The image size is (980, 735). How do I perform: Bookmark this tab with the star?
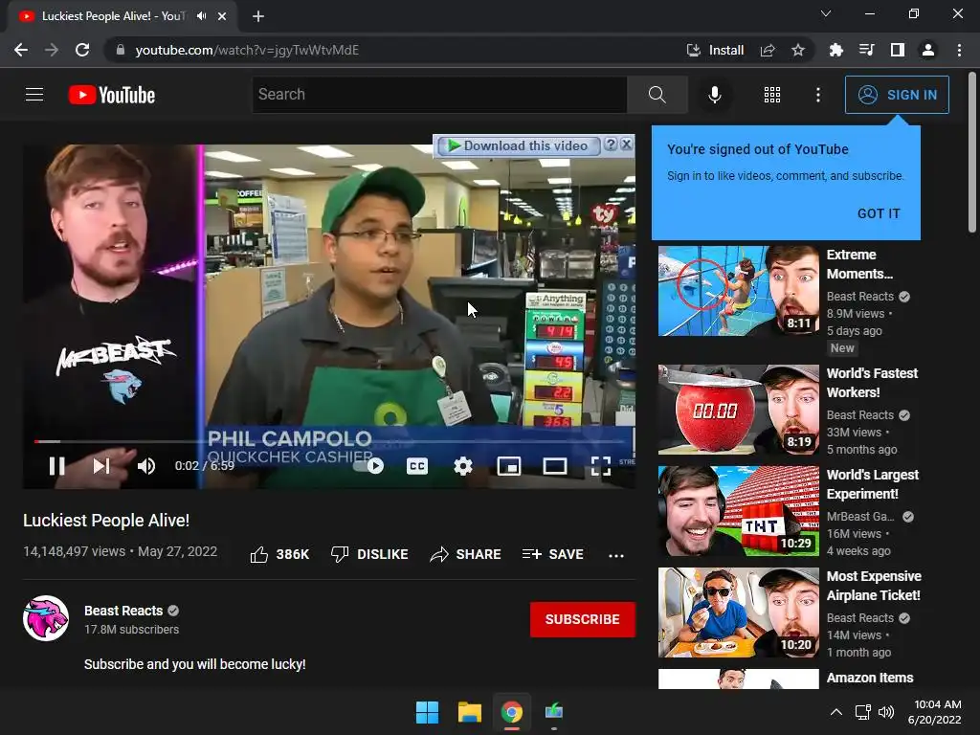pyautogui.click(x=797, y=50)
